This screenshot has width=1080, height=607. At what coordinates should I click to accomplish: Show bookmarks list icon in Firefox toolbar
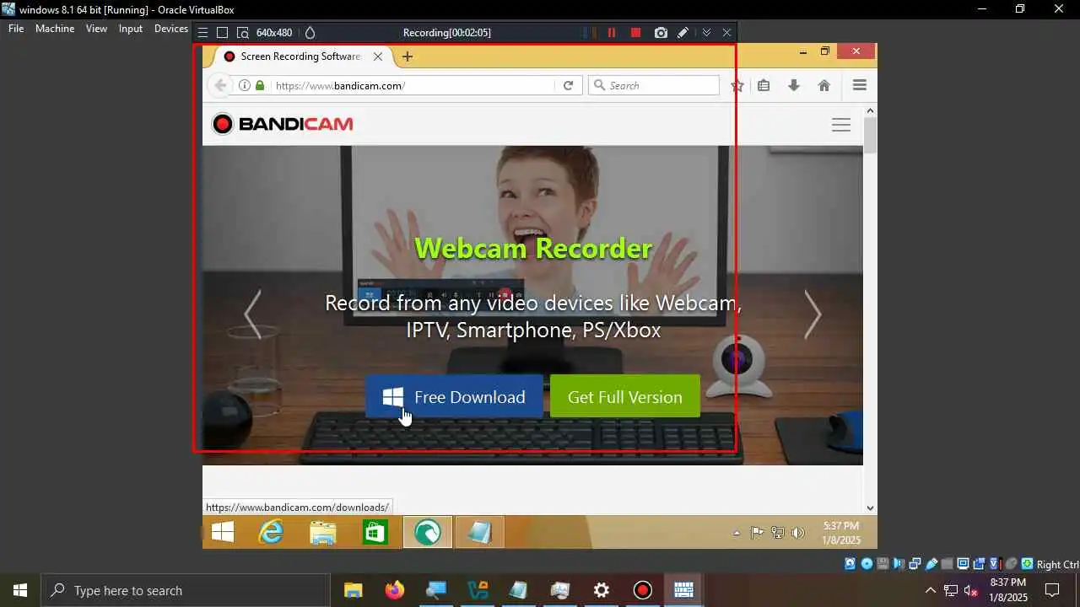click(764, 85)
